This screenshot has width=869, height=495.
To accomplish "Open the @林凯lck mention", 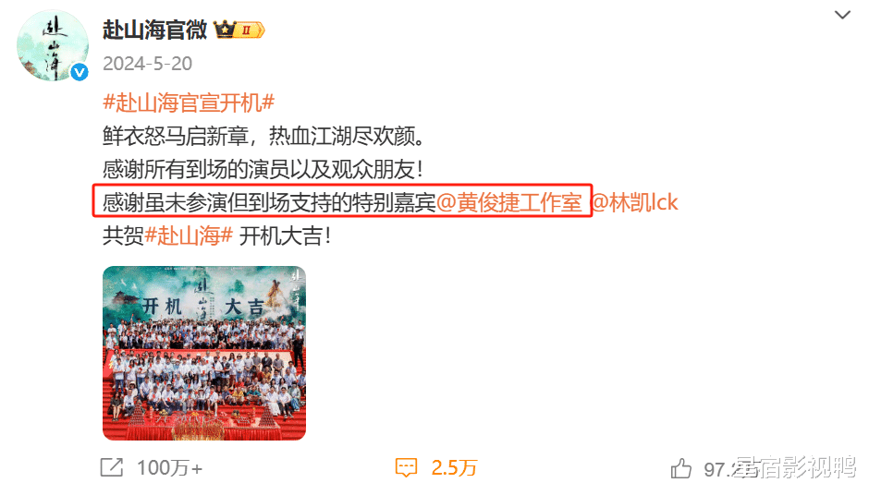I will coord(635,202).
